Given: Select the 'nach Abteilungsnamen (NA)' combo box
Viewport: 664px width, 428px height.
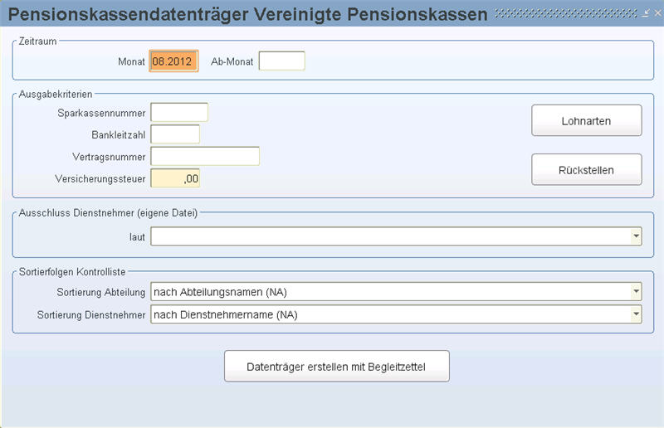Looking at the screenshot, I should click(396, 292).
